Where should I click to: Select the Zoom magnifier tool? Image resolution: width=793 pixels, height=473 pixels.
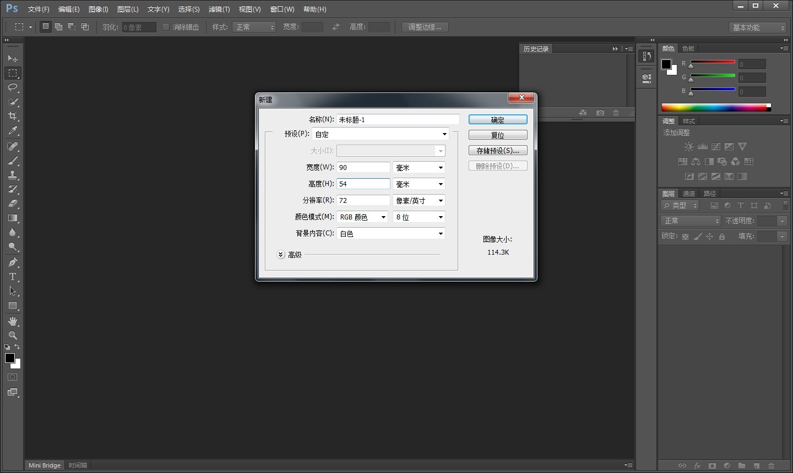coord(13,335)
